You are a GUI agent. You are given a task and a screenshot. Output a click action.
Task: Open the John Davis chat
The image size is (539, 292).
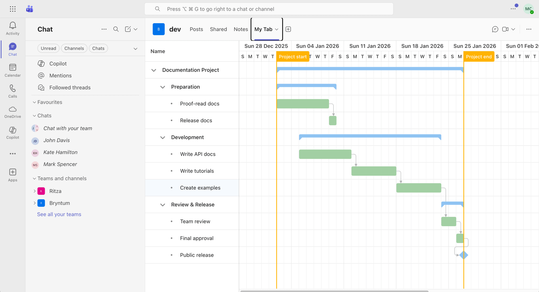tap(57, 140)
